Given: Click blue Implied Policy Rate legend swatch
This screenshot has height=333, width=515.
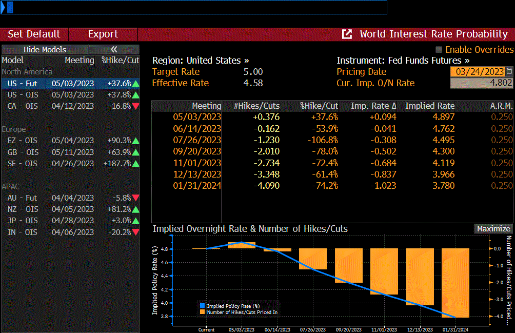Looking at the screenshot, I should pos(202,306).
